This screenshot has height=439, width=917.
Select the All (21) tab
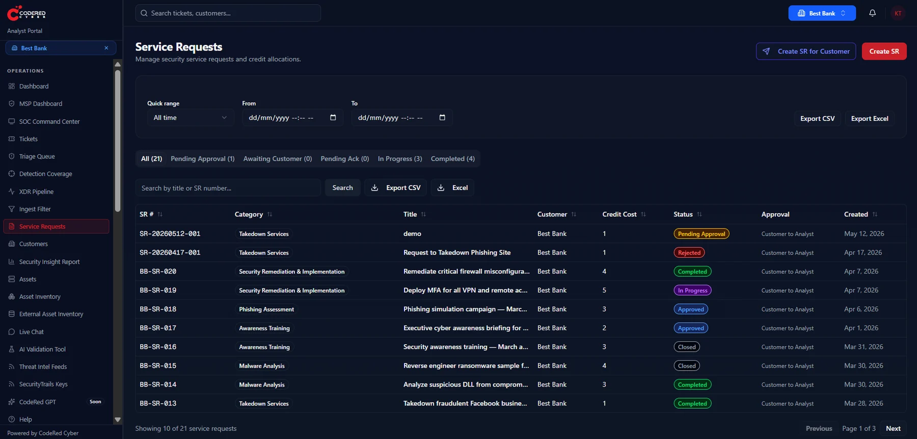[151, 159]
